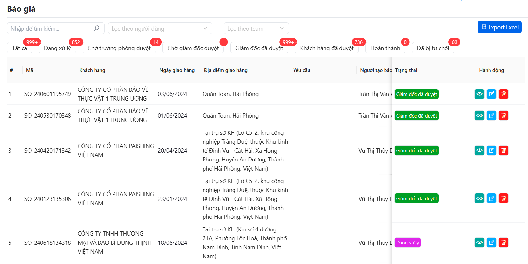The height and width of the screenshot is (264, 528).
Task: Click the 'Đã bị từ chối' filter
Action: pos(433,48)
